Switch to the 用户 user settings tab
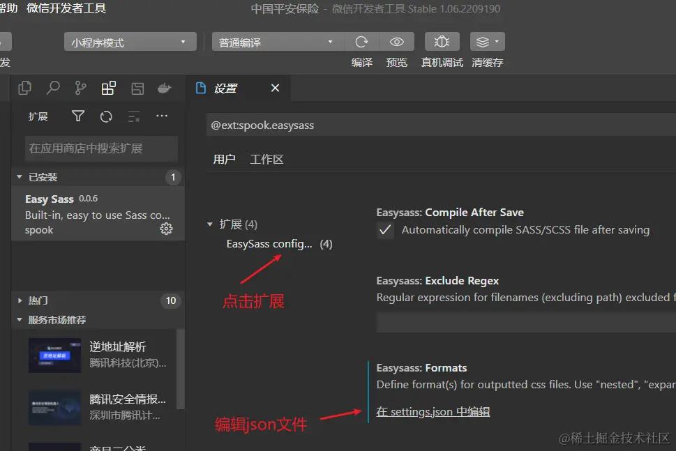 pyautogui.click(x=224, y=160)
